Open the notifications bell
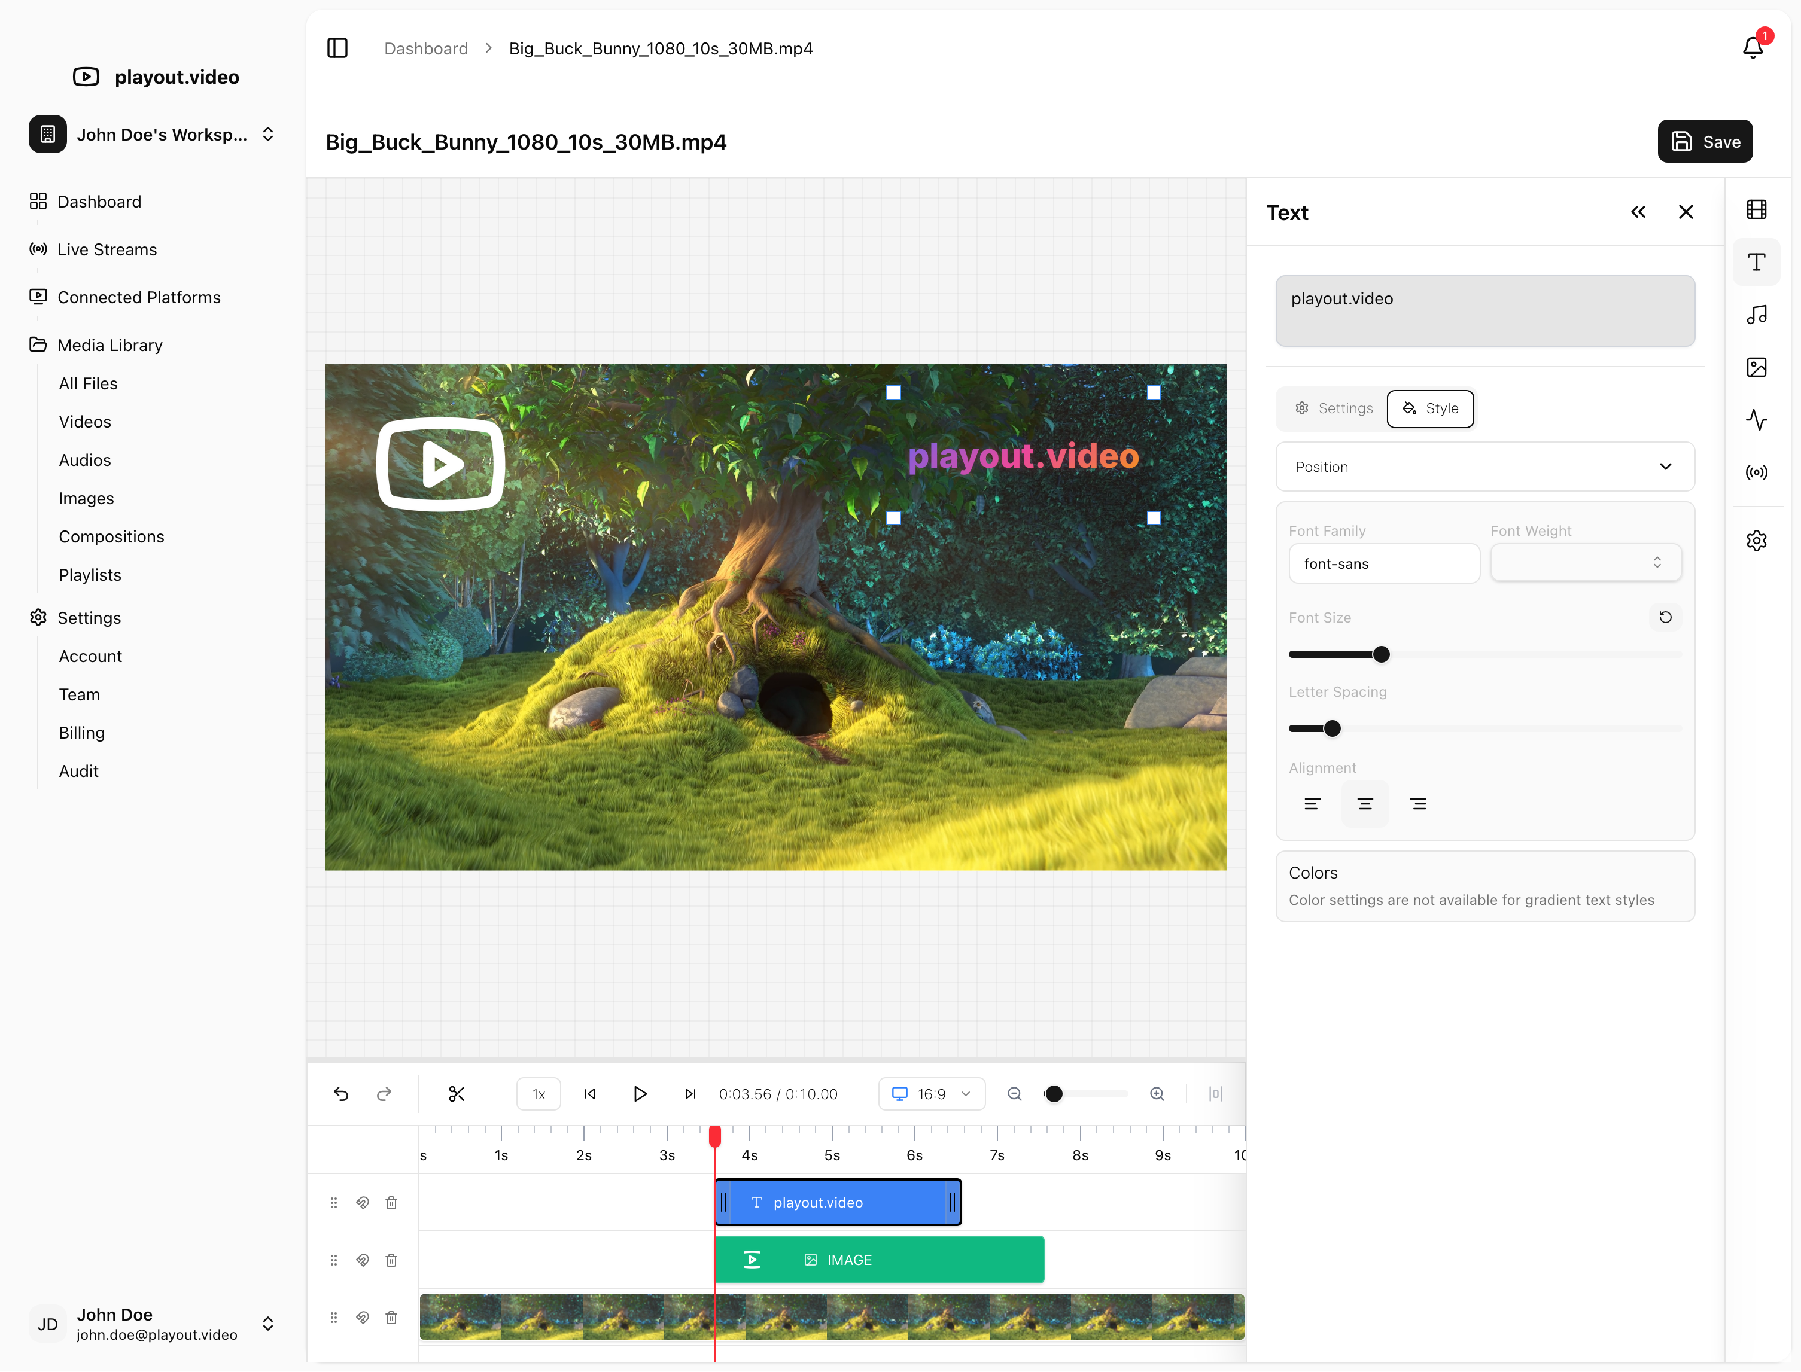 click(x=1753, y=47)
